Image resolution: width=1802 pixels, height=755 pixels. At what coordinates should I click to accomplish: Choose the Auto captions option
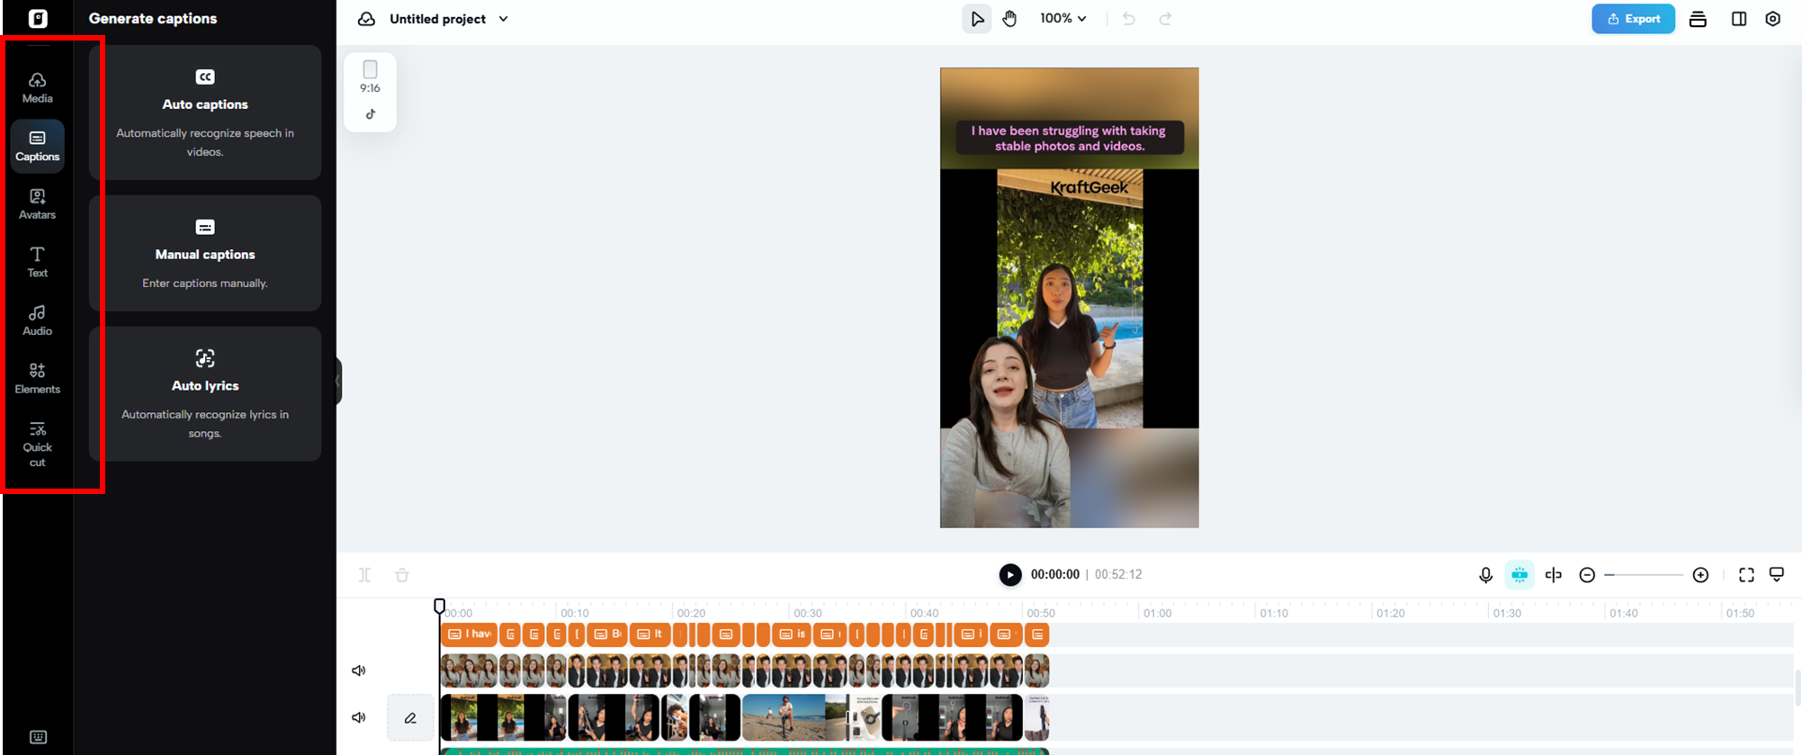click(205, 112)
